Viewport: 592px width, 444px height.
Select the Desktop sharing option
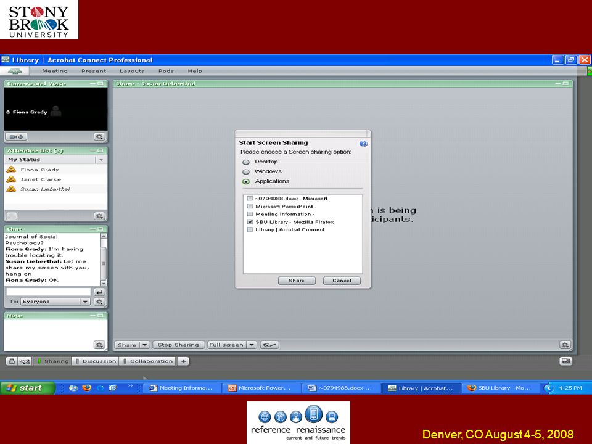(246, 162)
